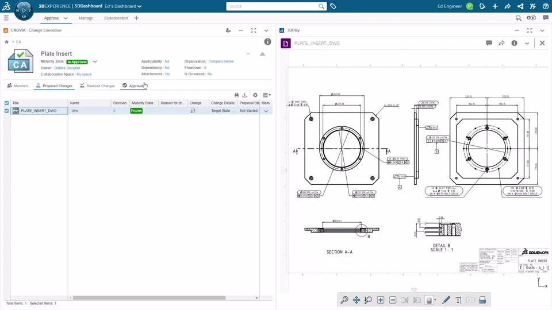
Task: Open the ENOVIA widget chevron menu
Action: (x=266, y=30)
